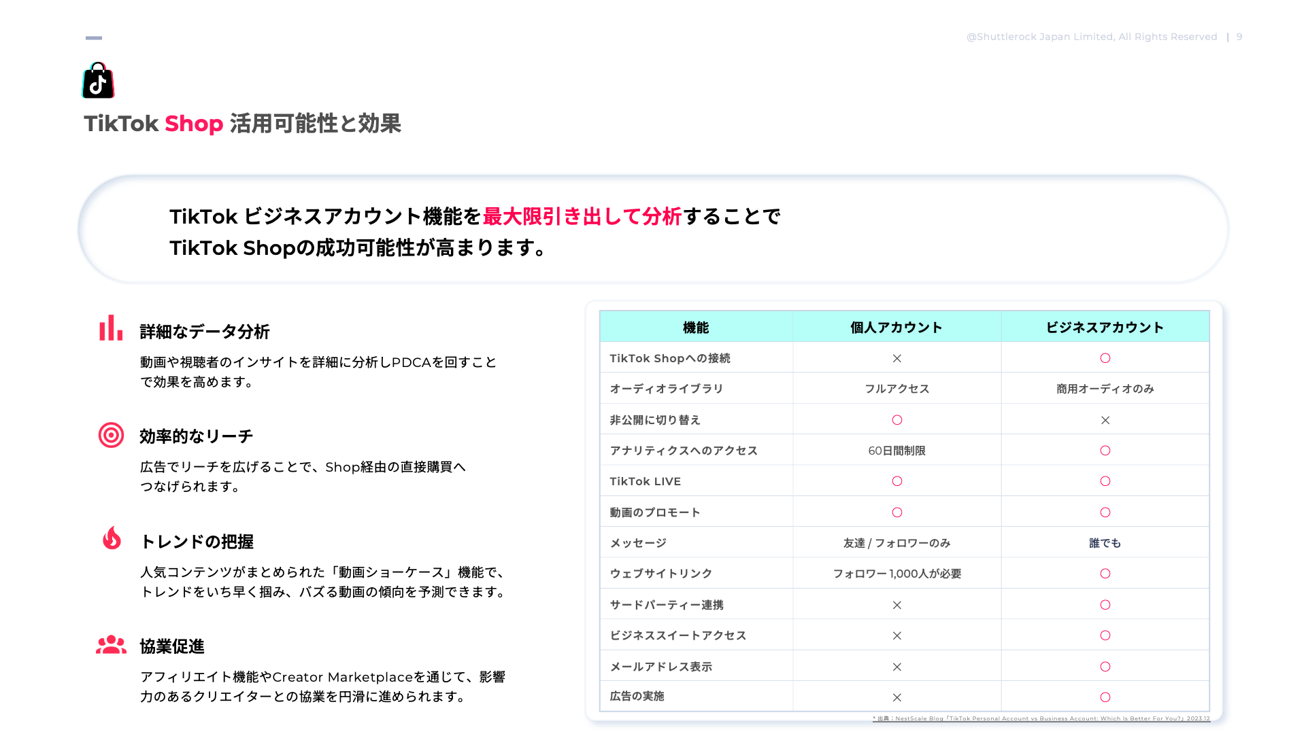Select the サードパーティー連携 row label

[x=667, y=605]
